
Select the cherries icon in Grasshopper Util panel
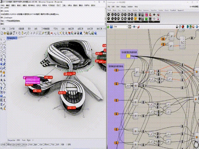[150, 15]
